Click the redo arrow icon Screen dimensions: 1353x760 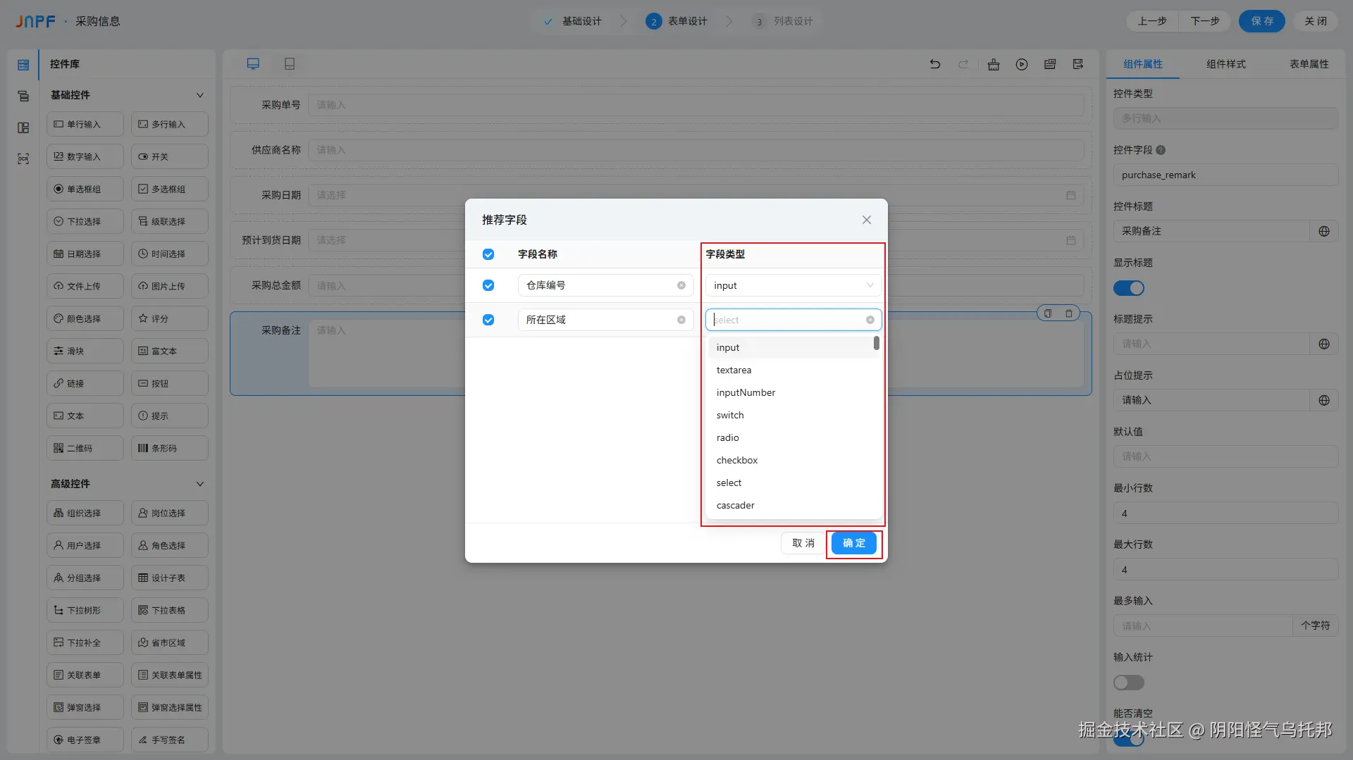pos(963,64)
